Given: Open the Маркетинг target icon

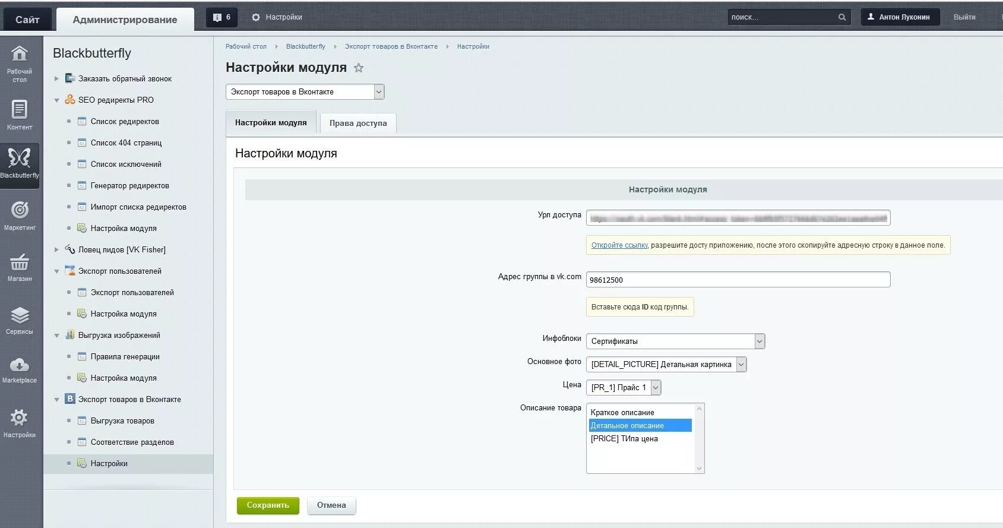Looking at the screenshot, I should point(20,210).
